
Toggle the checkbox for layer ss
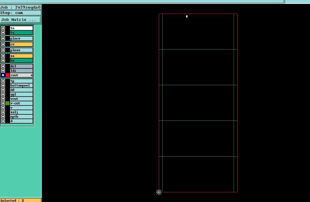point(3,56)
